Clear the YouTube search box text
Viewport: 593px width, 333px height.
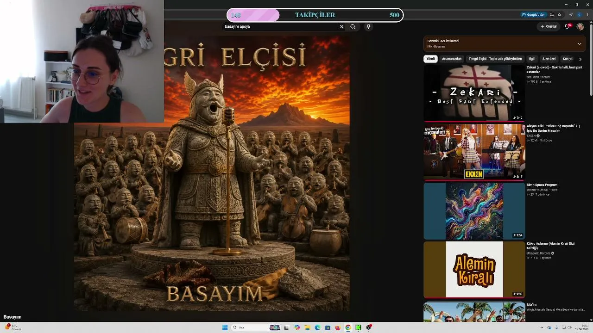click(341, 26)
